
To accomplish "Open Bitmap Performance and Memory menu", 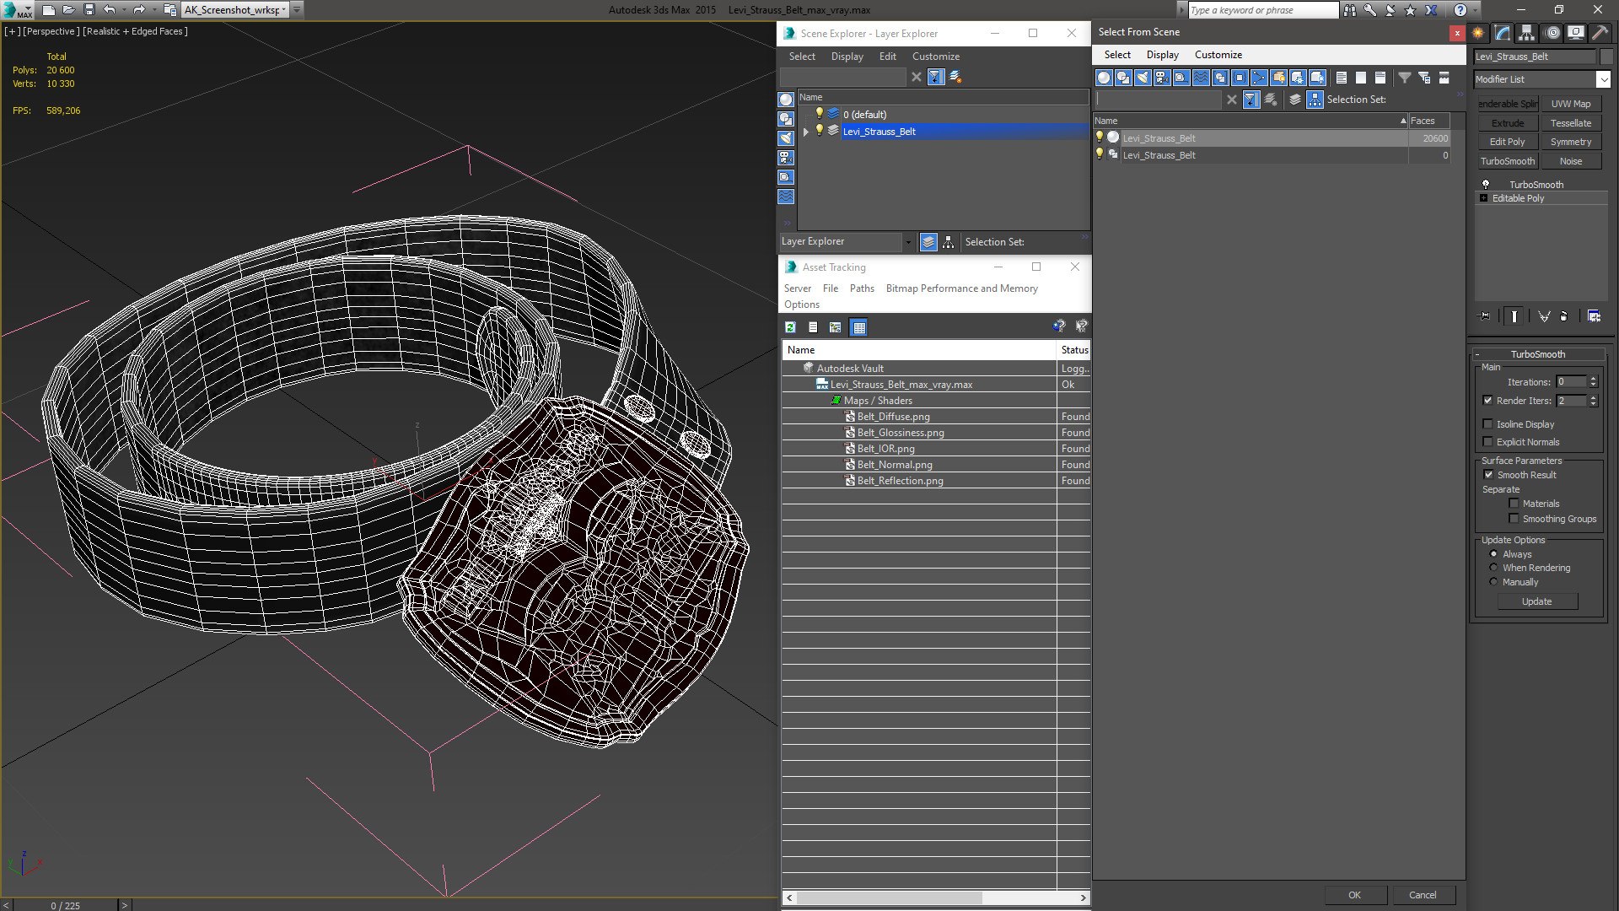I will [961, 288].
